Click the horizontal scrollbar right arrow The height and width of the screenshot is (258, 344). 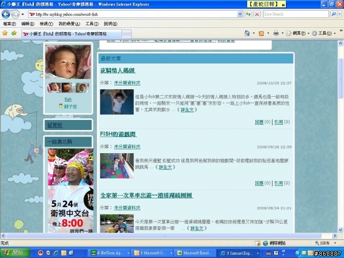point(334,236)
